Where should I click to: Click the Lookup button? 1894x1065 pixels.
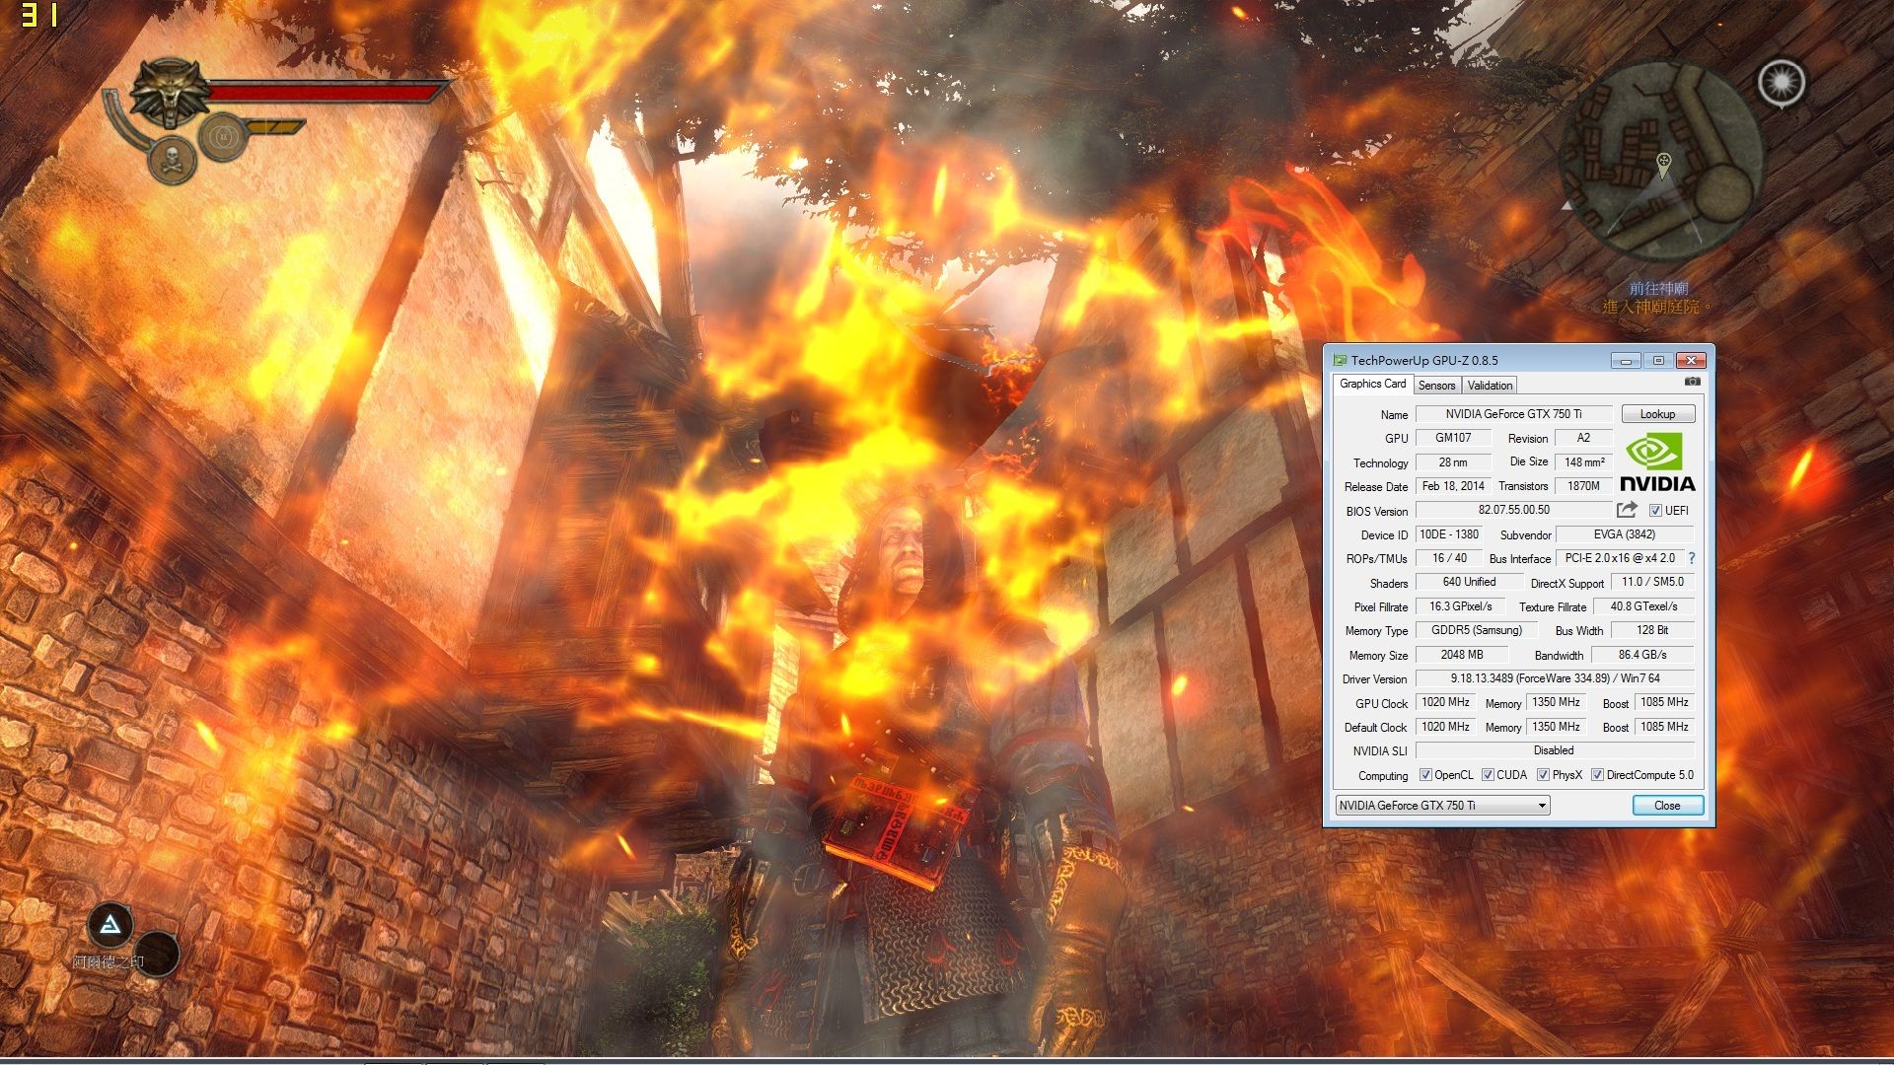(x=1657, y=414)
